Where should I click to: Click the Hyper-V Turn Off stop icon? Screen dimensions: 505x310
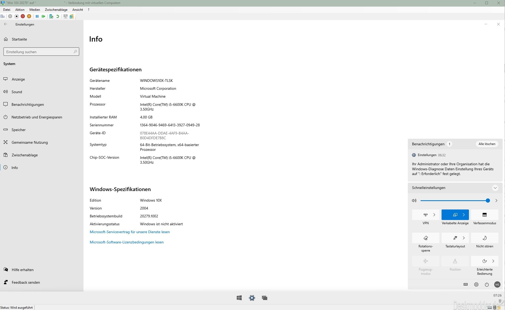(16, 16)
